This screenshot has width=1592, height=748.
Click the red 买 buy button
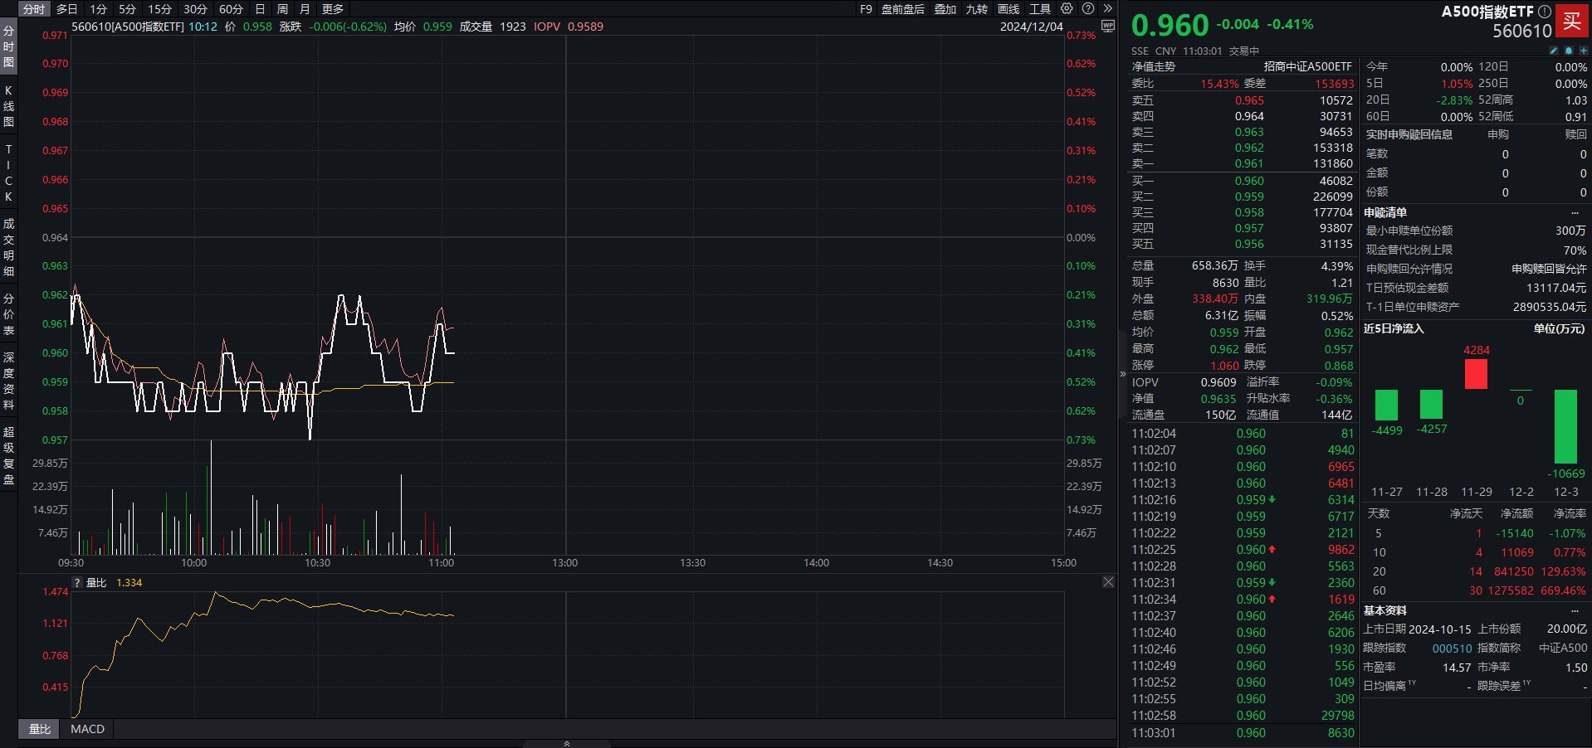(x=1572, y=21)
